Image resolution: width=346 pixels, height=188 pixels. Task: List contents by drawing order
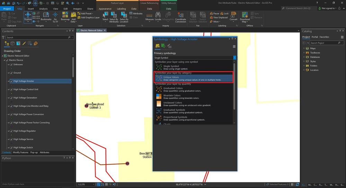click(x=7, y=43)
